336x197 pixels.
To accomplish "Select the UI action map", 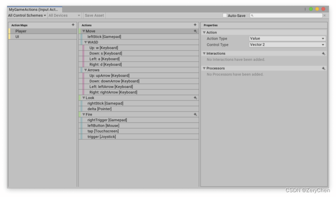I will click(x=43, y=36).
